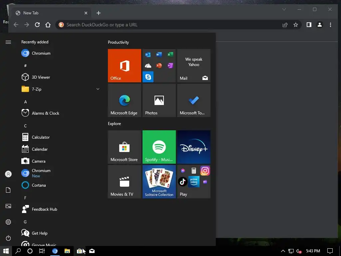
Task: Open Get Help from the app list
Action: [x=61, y=233]
